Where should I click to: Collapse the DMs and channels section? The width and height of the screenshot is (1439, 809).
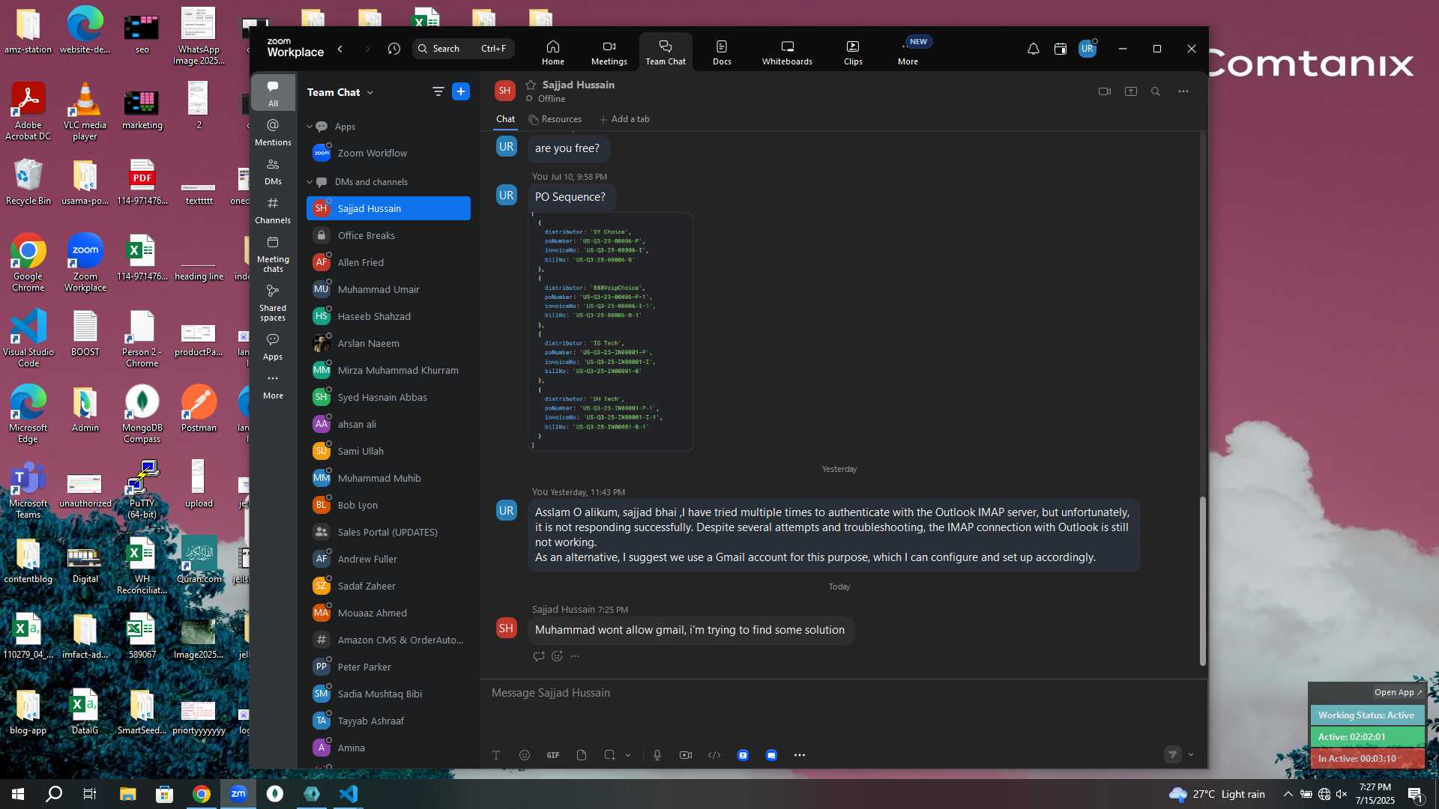coord(309,182)
